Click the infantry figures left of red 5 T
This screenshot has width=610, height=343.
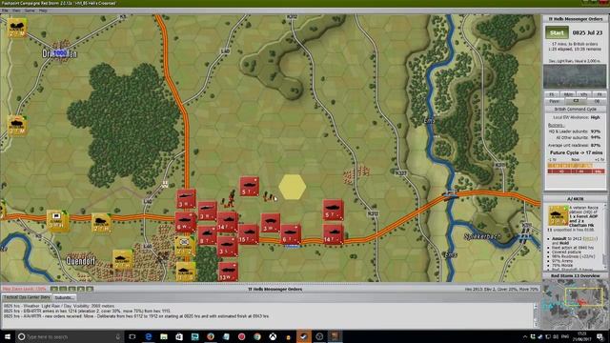[x=230, y=199]
